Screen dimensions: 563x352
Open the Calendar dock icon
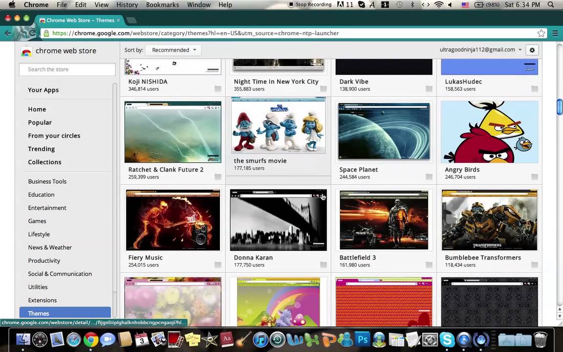(142, 339)
